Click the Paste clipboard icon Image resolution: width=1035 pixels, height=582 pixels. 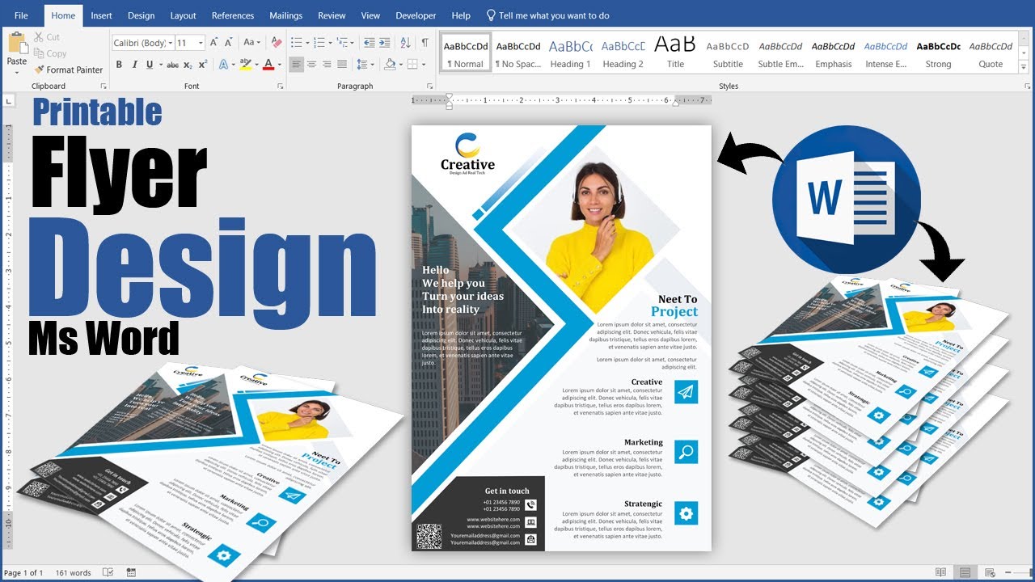tap(17, 44)
